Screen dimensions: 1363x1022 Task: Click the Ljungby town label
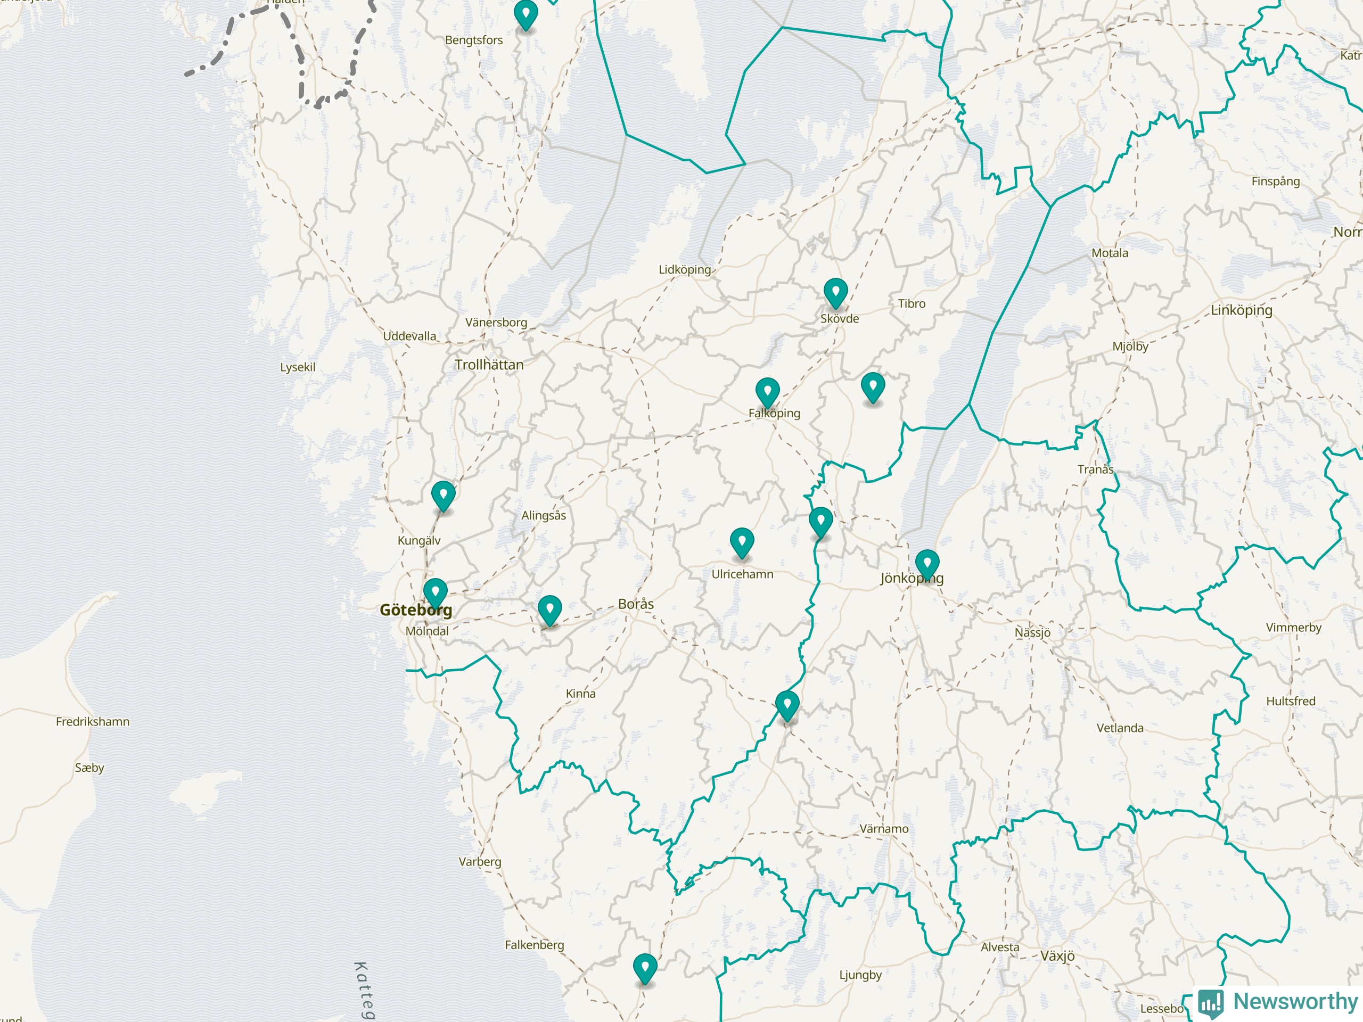click(x=860, y=975)
